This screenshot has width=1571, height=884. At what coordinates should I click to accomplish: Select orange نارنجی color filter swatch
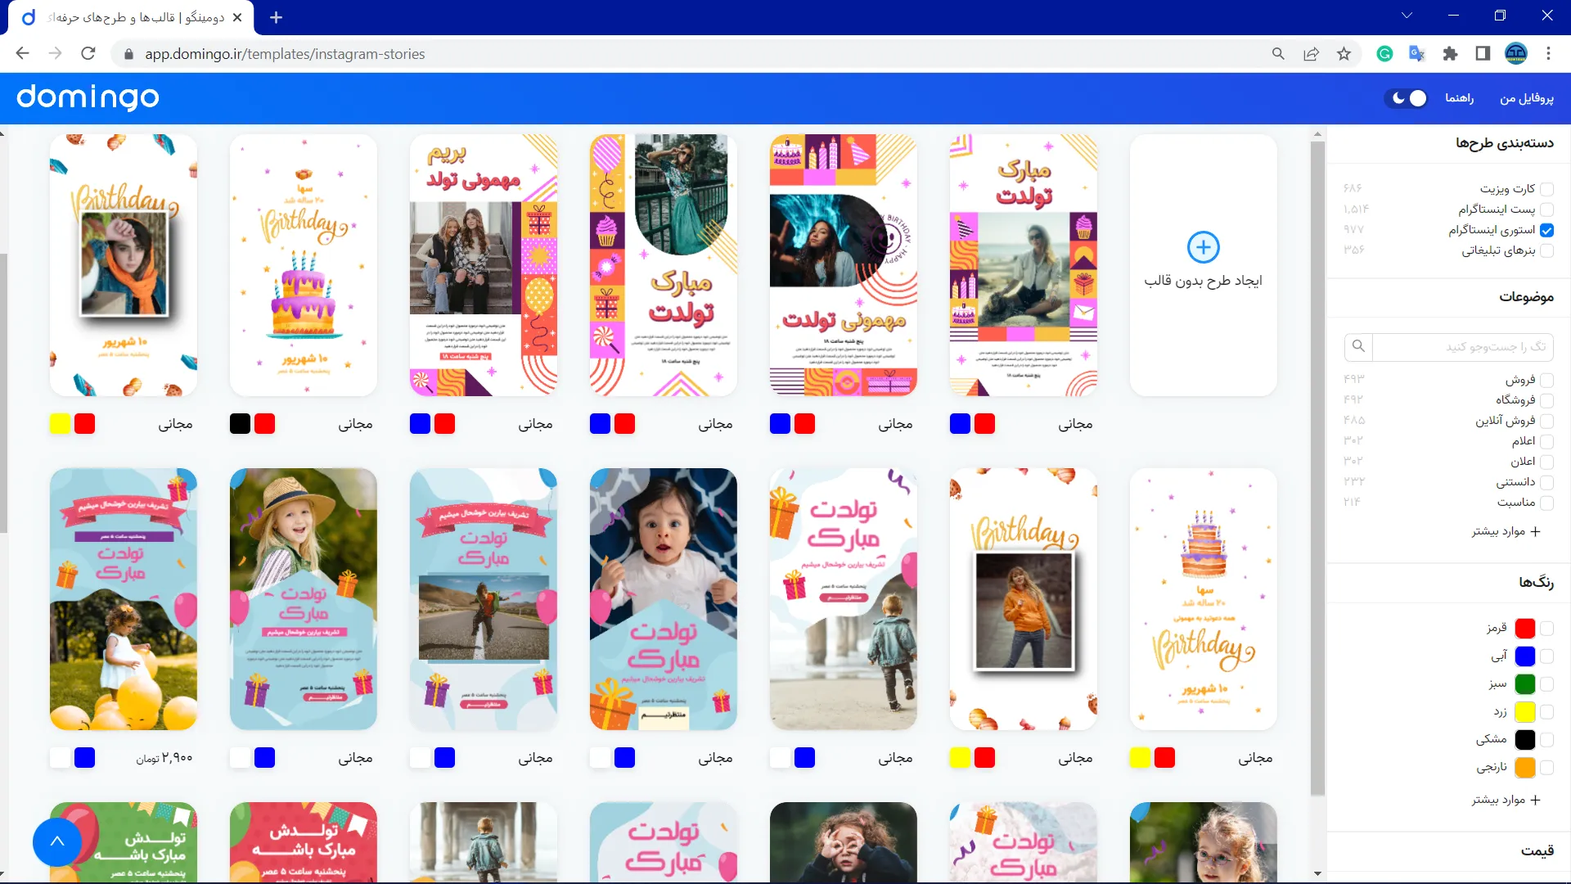pyautogui.click(x=1524, y=767)
